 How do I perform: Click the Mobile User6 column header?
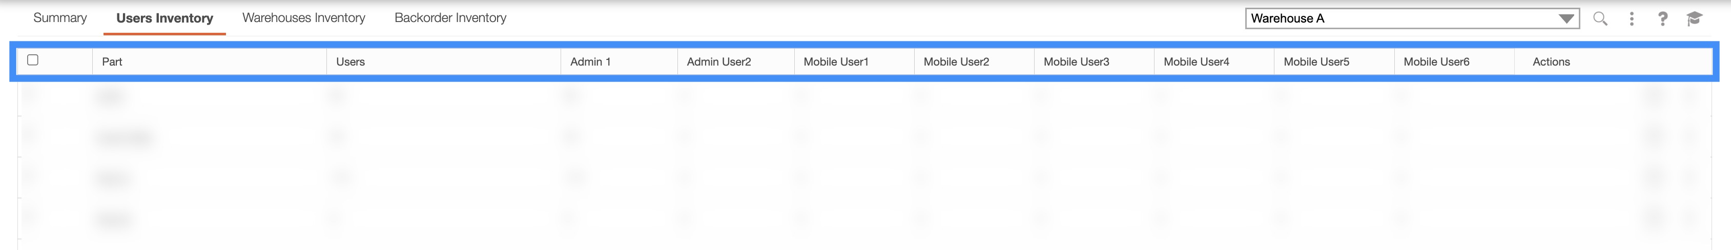[1437, 62]
